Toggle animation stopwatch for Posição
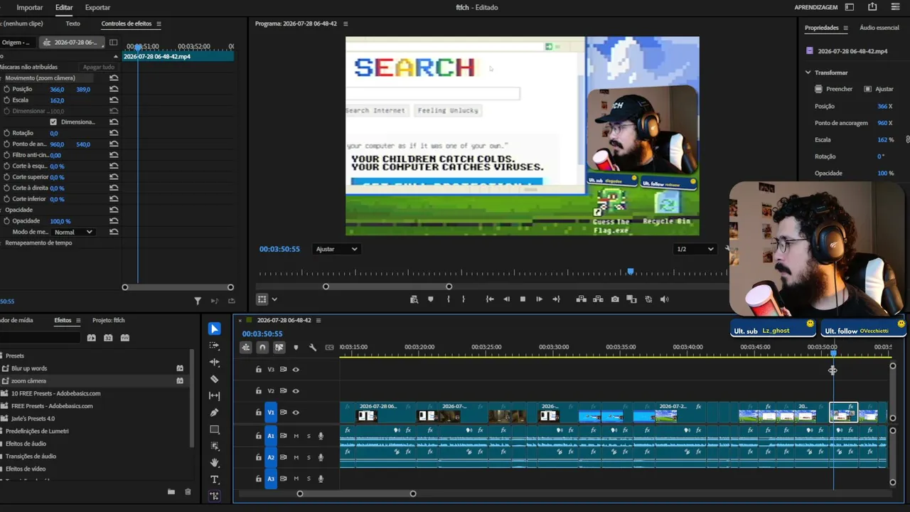The width and height of the screenshot is (910, 512). (x=6, y=89)
